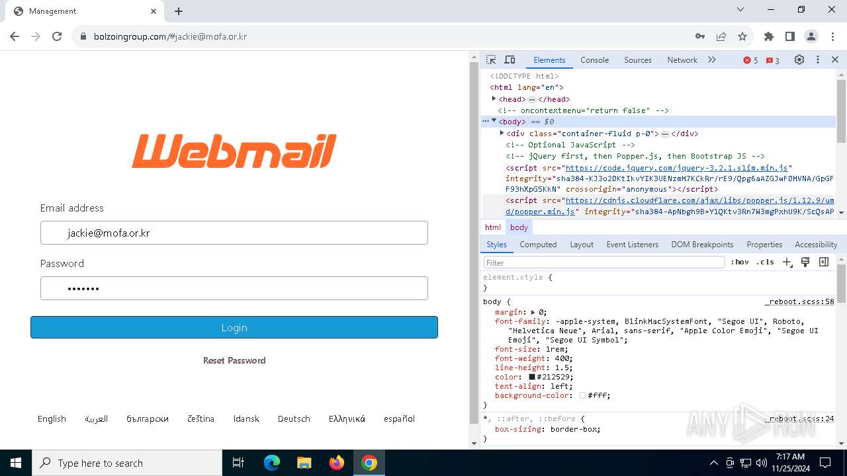Switch to the Console tab
Screen dimensions: 847x476
594,59
